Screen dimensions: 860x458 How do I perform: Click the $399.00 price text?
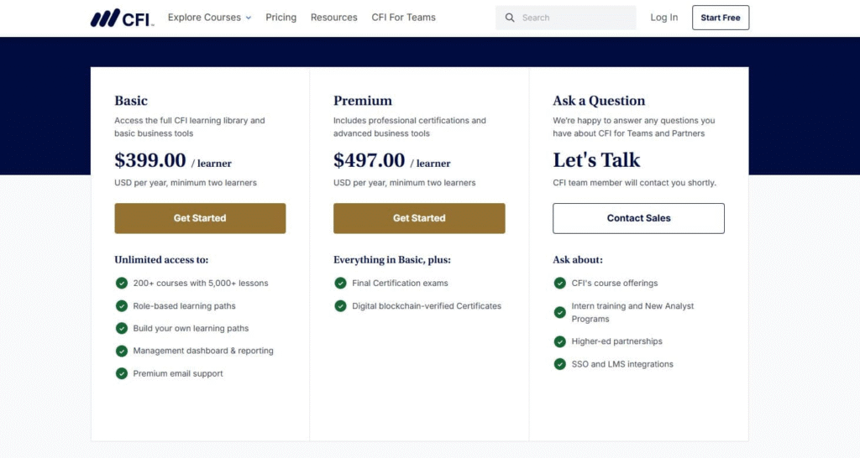tap(149, 160)
